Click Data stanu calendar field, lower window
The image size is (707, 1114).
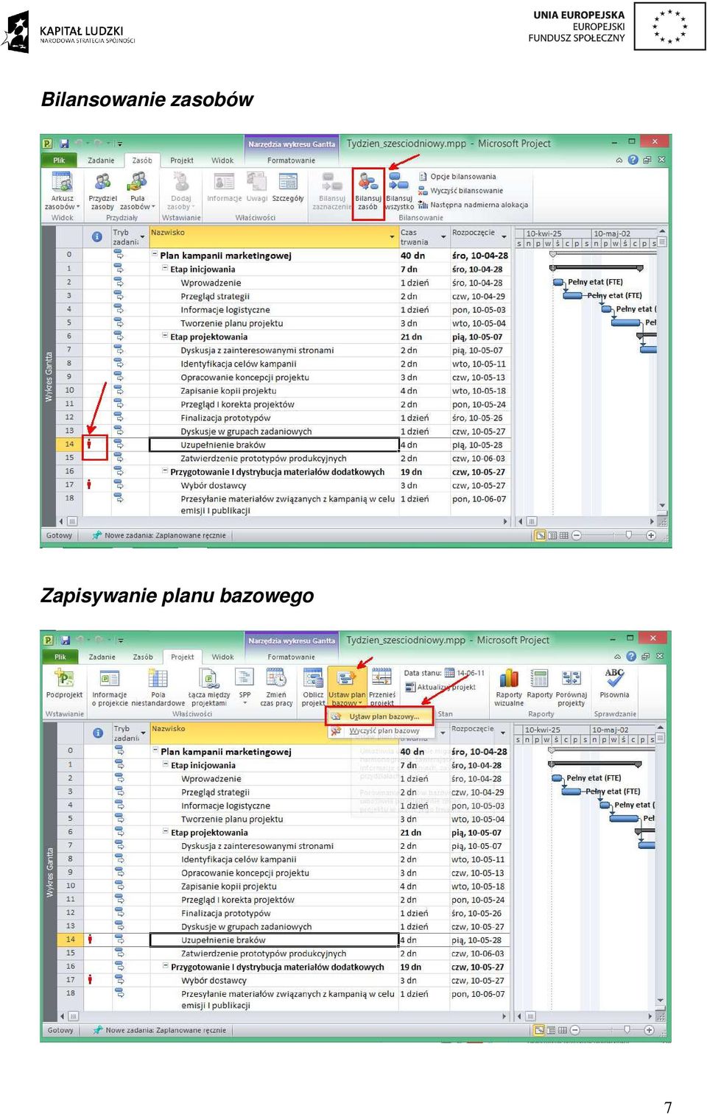pos(465,673)
